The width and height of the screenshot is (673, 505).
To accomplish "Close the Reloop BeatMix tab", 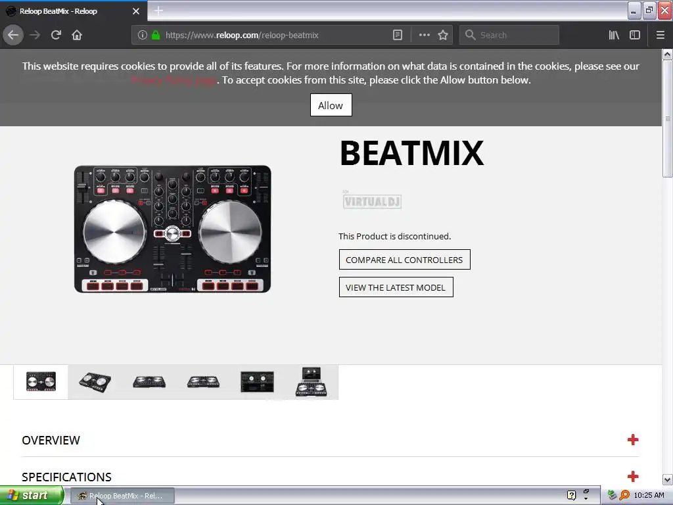I will (x=136, y=11).
